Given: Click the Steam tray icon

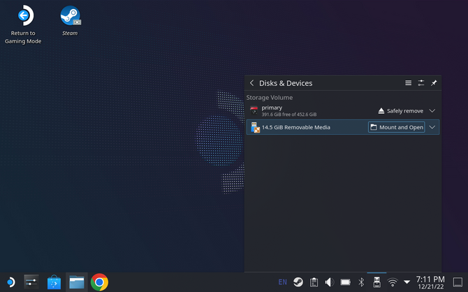Looking at the screenshot, I should (298, 282).
